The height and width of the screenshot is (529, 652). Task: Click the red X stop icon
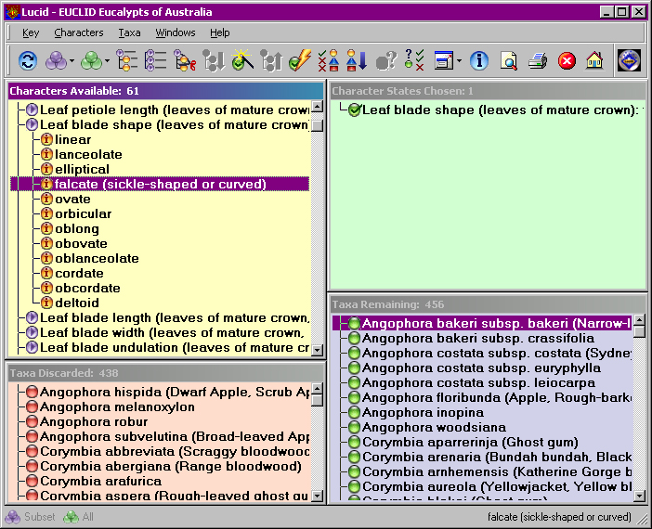tap(567, 61)
